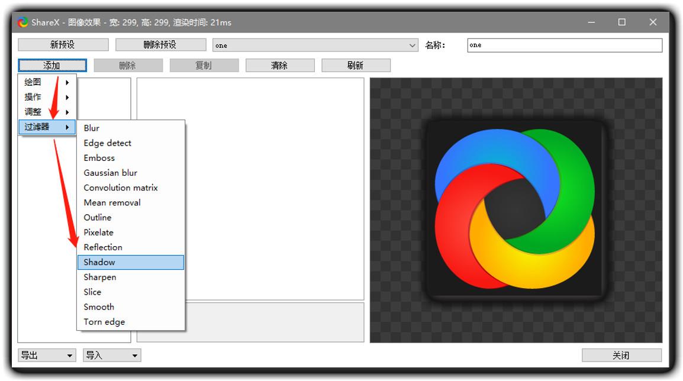Click the 删除预设 button

pyautogui.click(x=161, y=45)
